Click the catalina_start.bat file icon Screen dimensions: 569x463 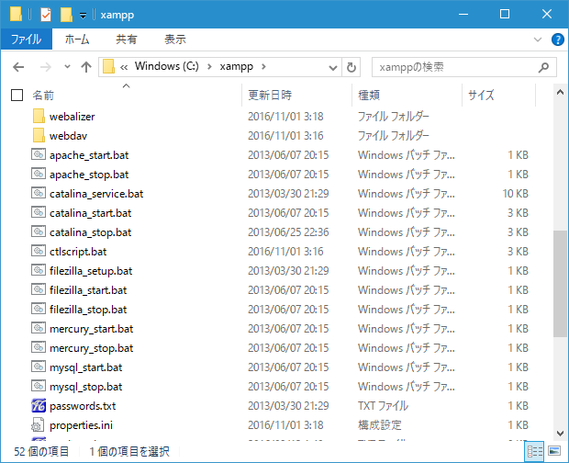(x=39, y=212)
